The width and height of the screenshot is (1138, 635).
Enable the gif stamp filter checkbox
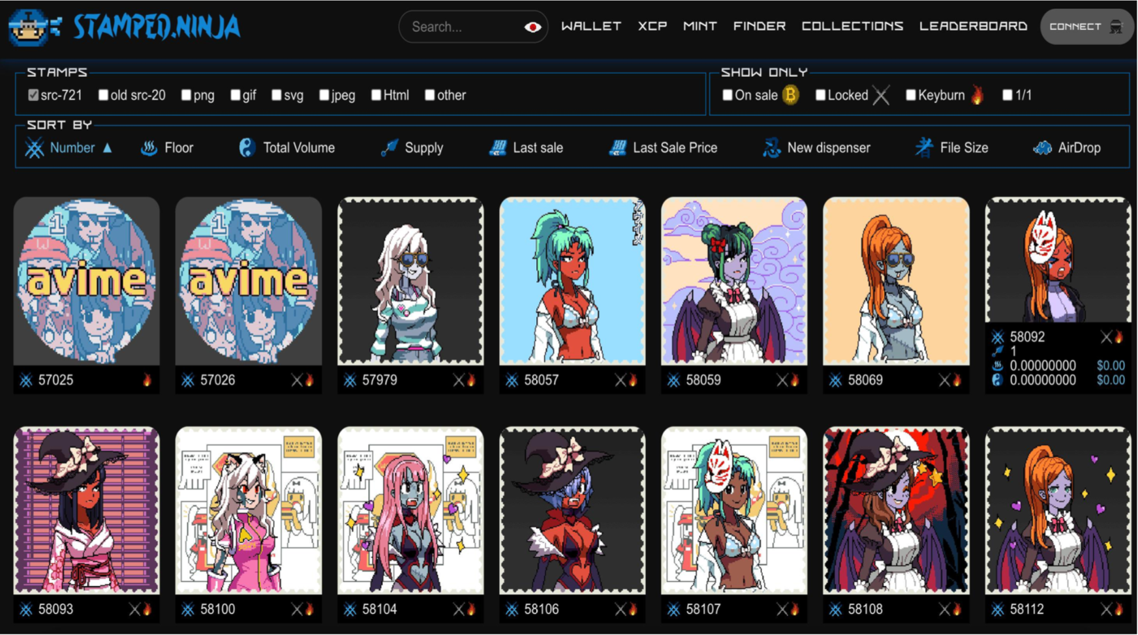point(236,95)
